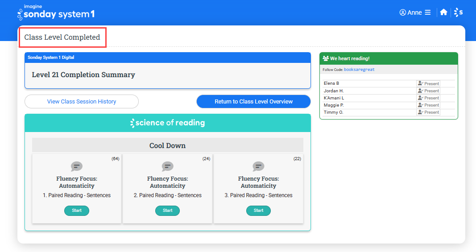Click speech bubble icon on second Fluency Focus card
The width and height of the screenshot is (476, 252).
click(x=168, y=166)
